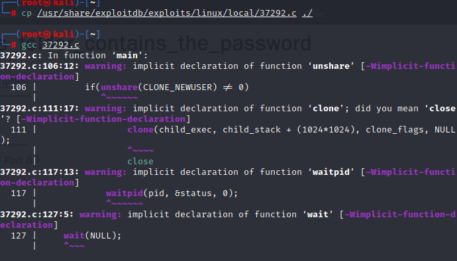457x261 pixels.
Task: Click the 'cp' command word
Action: (26, 14)
